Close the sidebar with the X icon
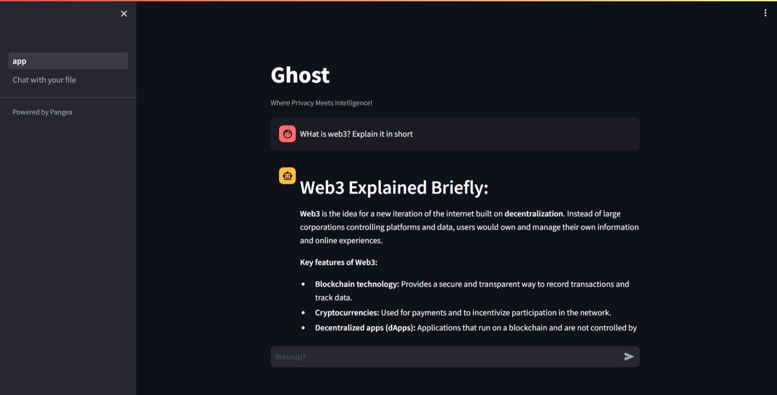This screenshot has height=395, width=777. tap(124, 14)
